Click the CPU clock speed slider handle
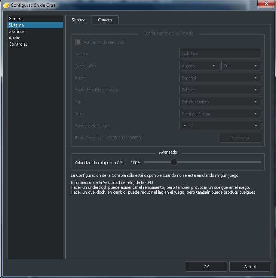The image size is (276, 278). pos(174,162)
